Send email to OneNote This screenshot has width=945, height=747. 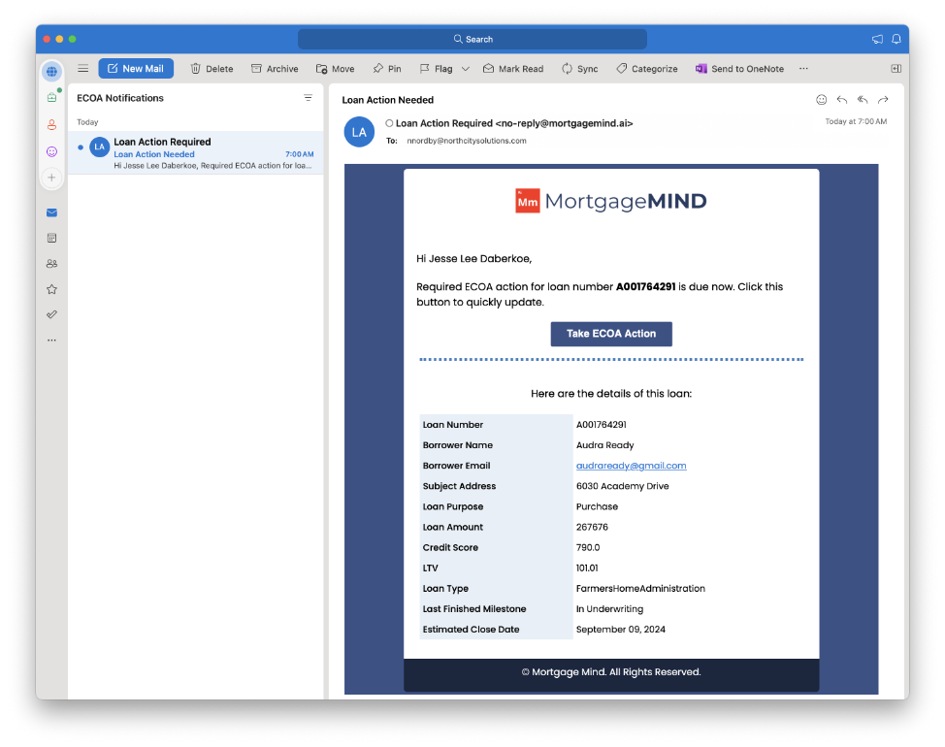pos(738,69)
